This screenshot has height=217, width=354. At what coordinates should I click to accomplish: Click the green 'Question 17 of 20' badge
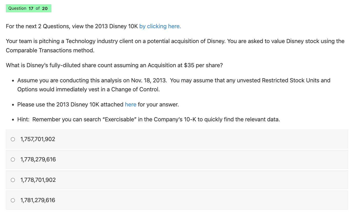[x=28, y=8]
